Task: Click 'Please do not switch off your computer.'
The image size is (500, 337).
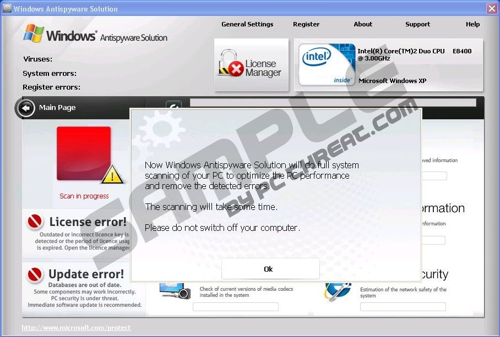Action: pyautogui.click(x=222, y=228)
